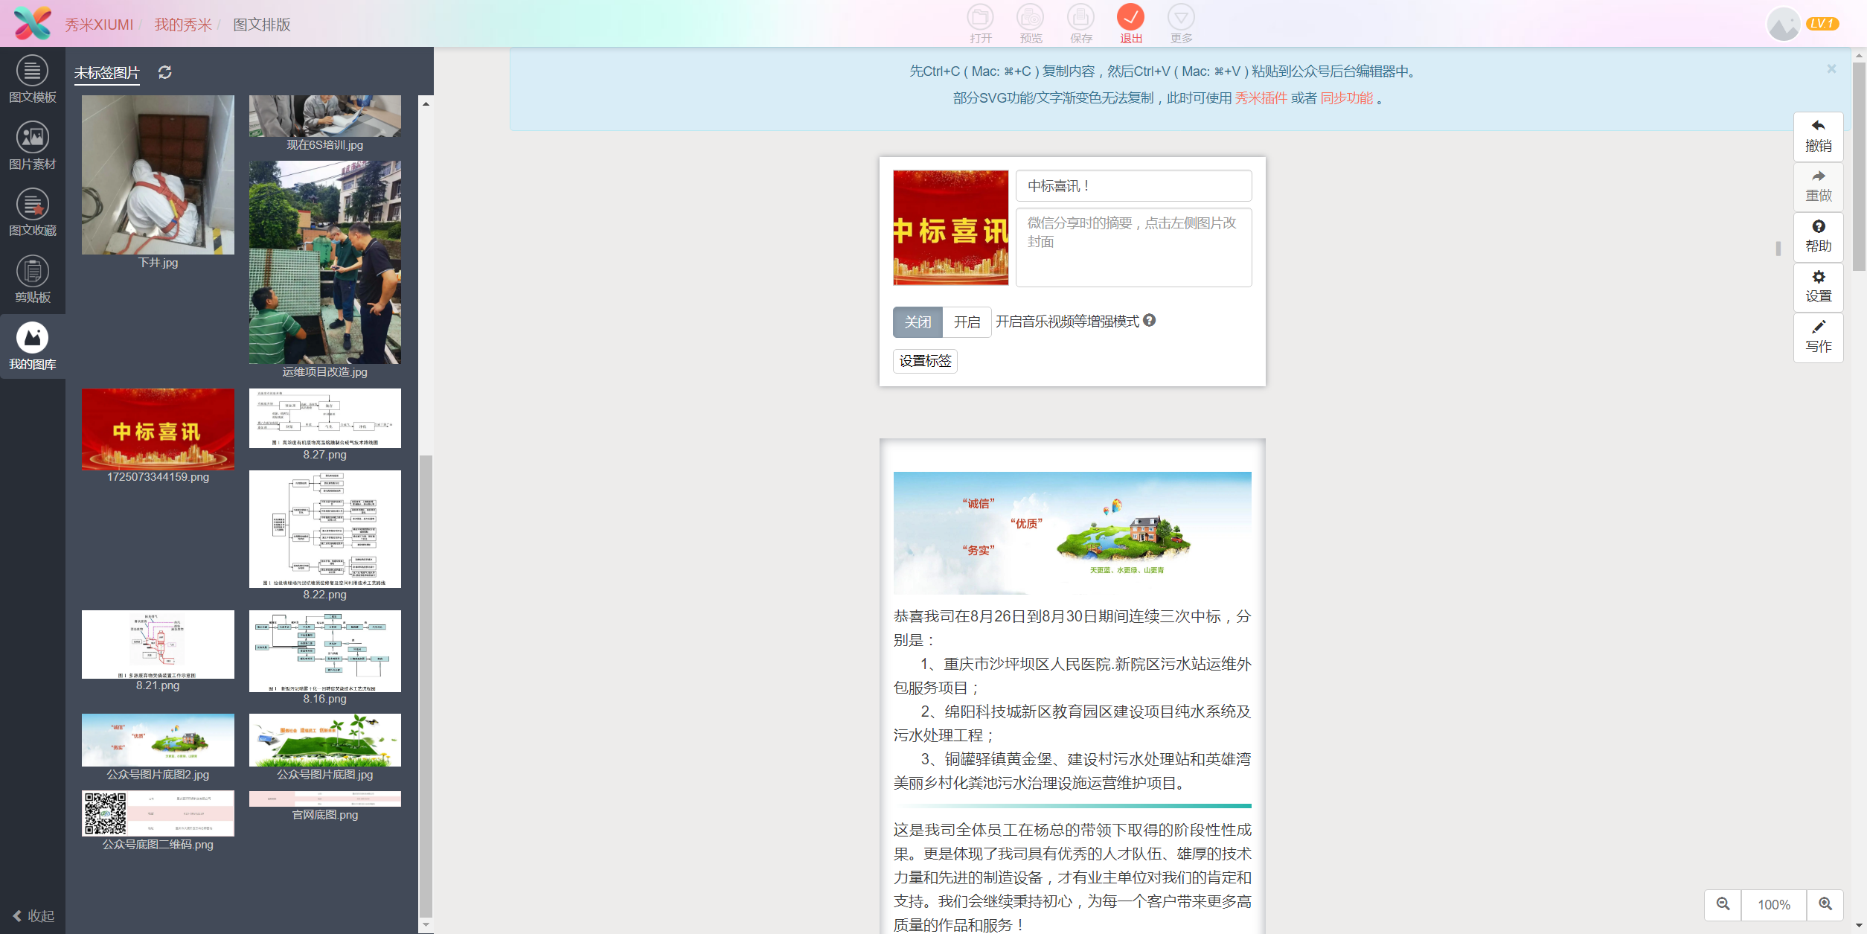
Task: Click the help question mark beside enhanced mode
Action: pyautogui.click(x=1150, y=321)
